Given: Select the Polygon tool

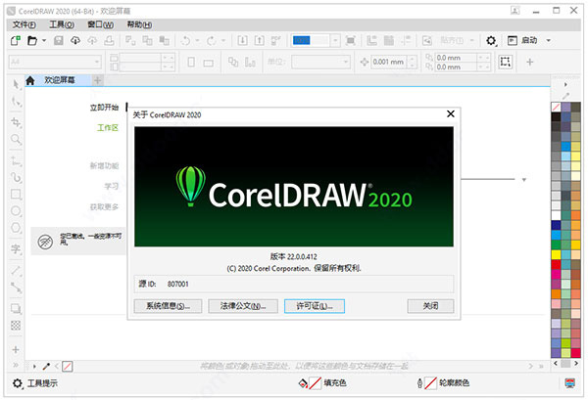Looking at the screenshot, I should click(16, 228).
